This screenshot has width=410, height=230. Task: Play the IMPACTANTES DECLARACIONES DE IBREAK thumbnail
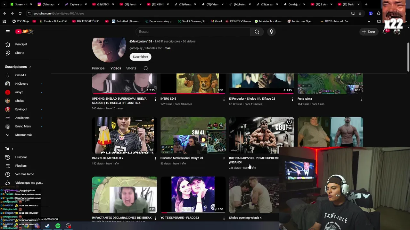pyautogui.click(x=124, y=195)
